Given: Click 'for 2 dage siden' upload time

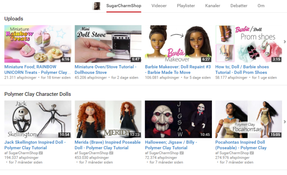Looking at the screenshot, I should [x=125, y=77].
